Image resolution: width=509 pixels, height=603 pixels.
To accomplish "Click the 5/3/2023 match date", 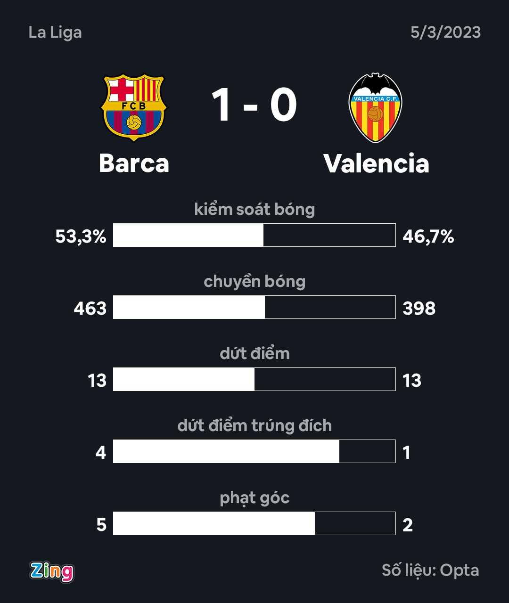I will pyautogui.click(x=445, y=33).
